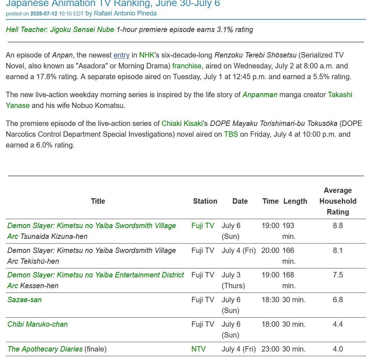Image resolution: width=366 pixels, height=358 pixels.
Task: Select the 23:00 time cell
Action: tap(270, 349)
